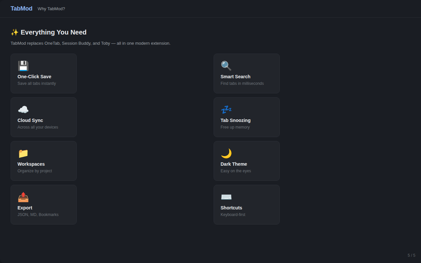Open the TabMod logo link

pyautogui.click(x=21, y=9)
